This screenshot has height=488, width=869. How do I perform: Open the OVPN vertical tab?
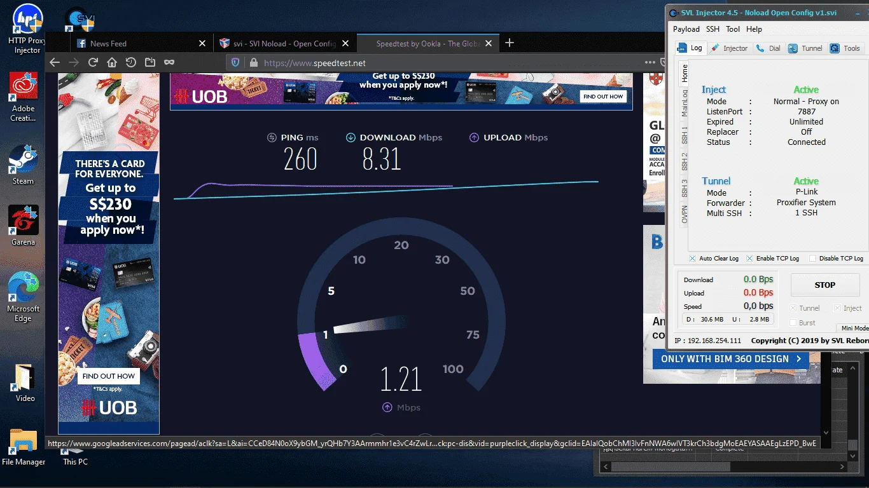tap(685, 215)
